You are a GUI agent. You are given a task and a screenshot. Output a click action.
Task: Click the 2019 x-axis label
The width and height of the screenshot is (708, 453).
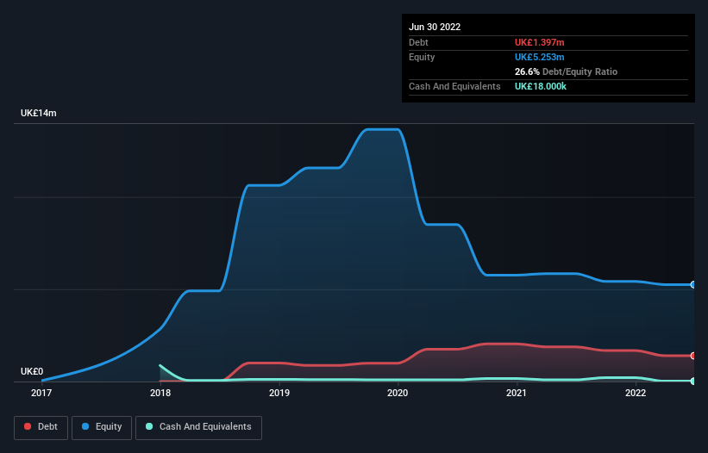click(x=279, y=393)
